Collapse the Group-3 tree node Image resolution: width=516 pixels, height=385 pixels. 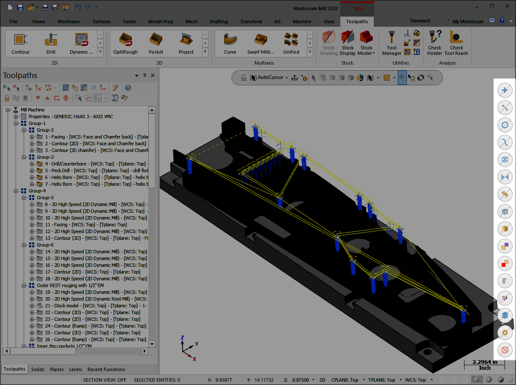[x=24, y=157]
